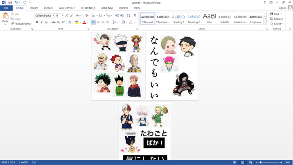The image size is (293, 165).
Task: Apply the Heading 1 style
Action: tap(178, 19)
